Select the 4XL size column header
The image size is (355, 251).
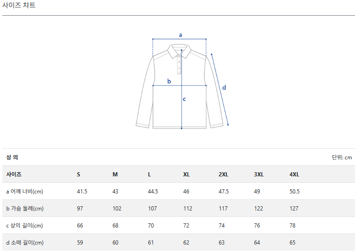point(294,175)
